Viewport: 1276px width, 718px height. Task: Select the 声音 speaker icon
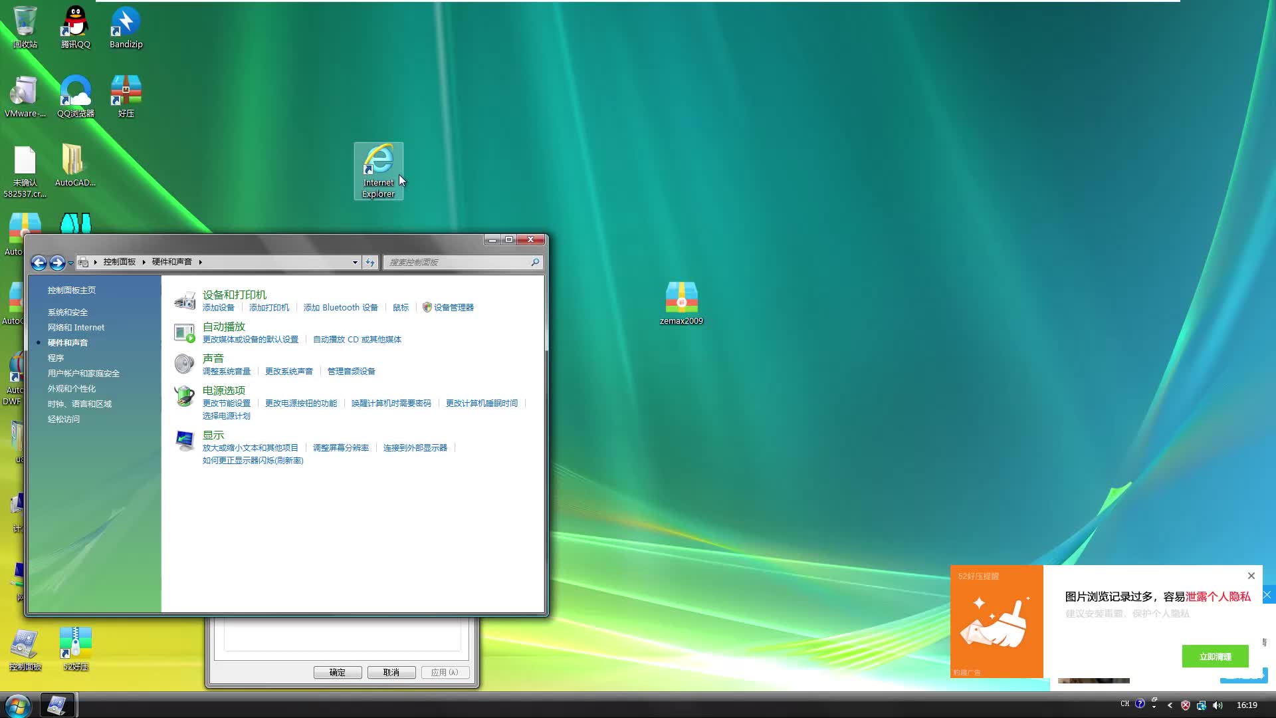tap(185, 364)
